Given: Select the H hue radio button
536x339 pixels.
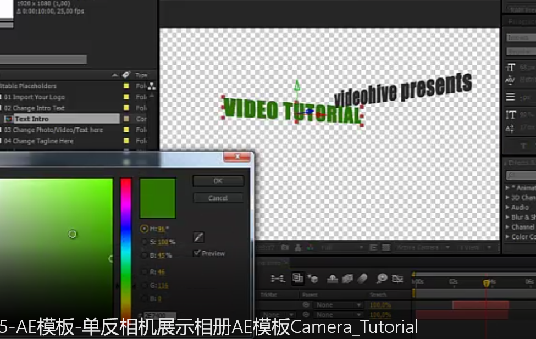Looking at the screenshot, I should pos(144,229).
